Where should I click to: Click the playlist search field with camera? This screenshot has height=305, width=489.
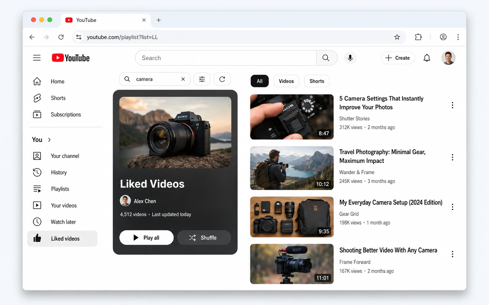(x=155, y=79)
